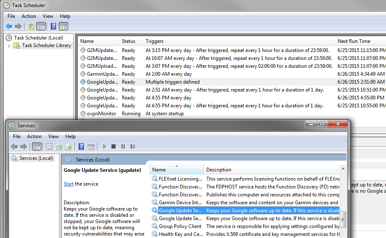The width and height of the screenshot is (386, 238).
Task: Click Restart Service icon
Action: tap(133, 146)
